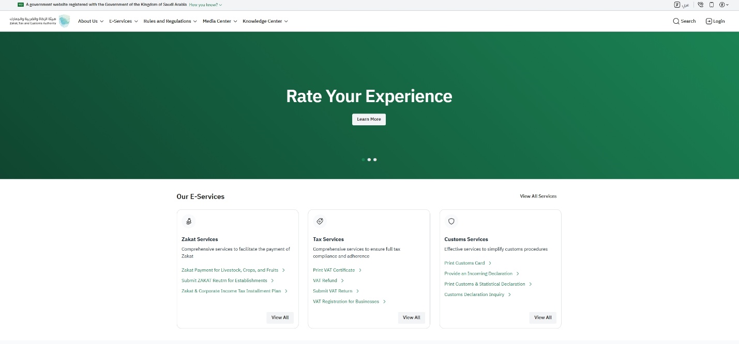
Task: Click the 'Tax Services' card title
Action: point(328,239)
